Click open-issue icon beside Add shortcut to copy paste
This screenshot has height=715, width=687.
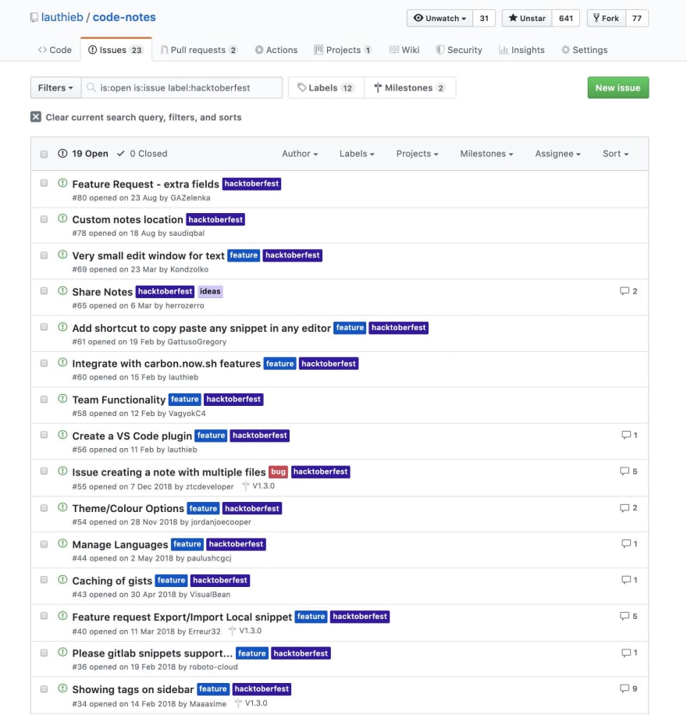click(62, 327)
